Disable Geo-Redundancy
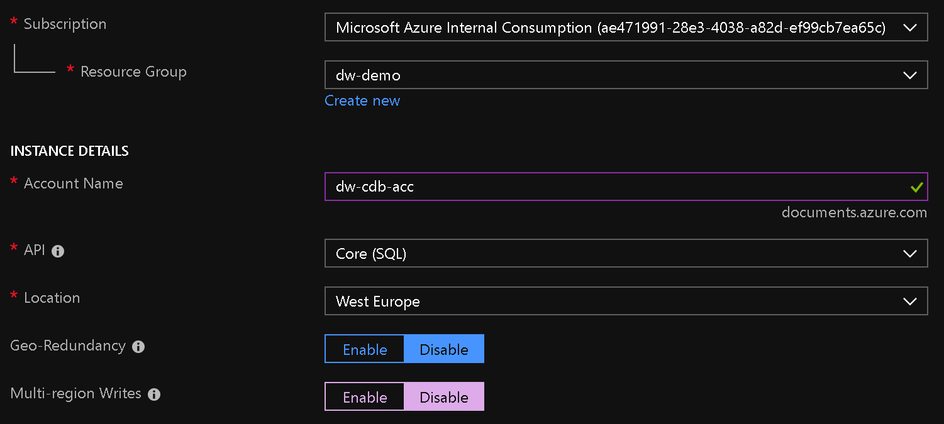The image size is (944, 424). pyautogui.click(x=444, y=349)
